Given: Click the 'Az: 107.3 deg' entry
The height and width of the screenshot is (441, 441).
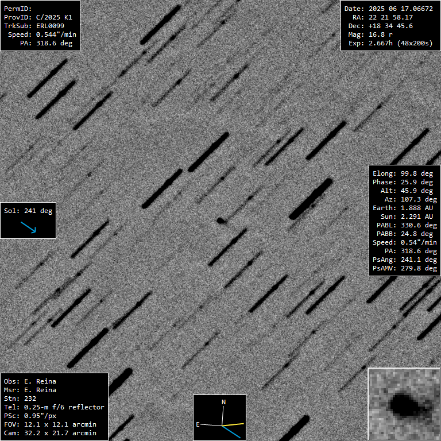Looking at the screenshot, I should 411,199.
